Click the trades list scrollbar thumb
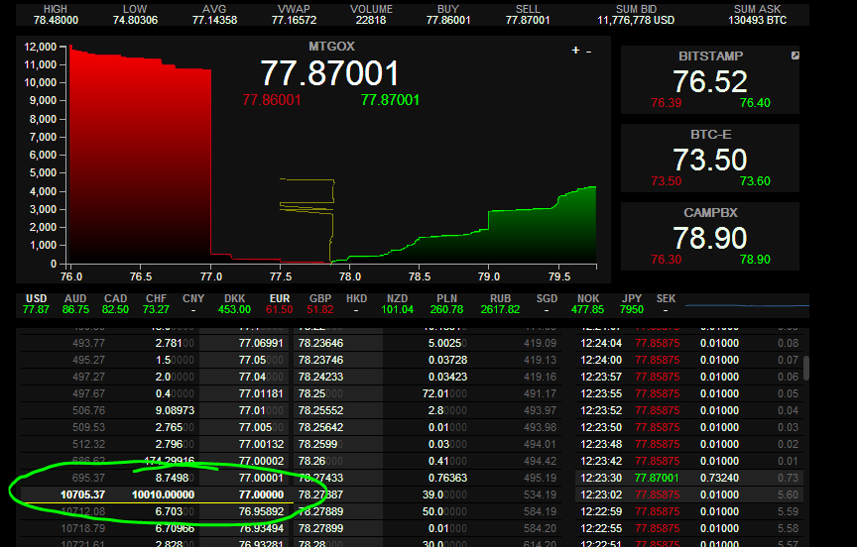This screenshot has height=547, width=857. [x=806, y=368]
